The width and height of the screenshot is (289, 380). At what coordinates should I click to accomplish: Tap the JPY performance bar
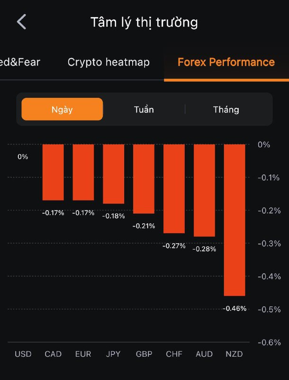(113, 174)
